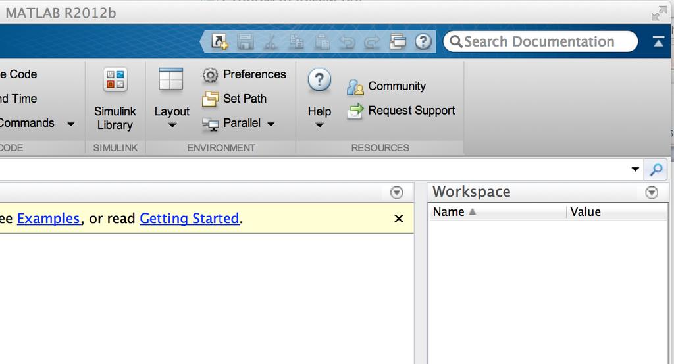674x364 pixels.
Task: Click the New Shortcut icon in quick access toolbar
Action: (220, 41)
